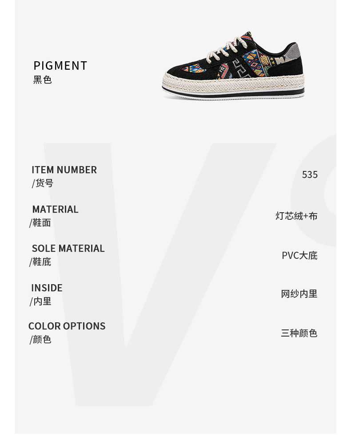Click the COLOR OPTIONS label

pos(67,326)
